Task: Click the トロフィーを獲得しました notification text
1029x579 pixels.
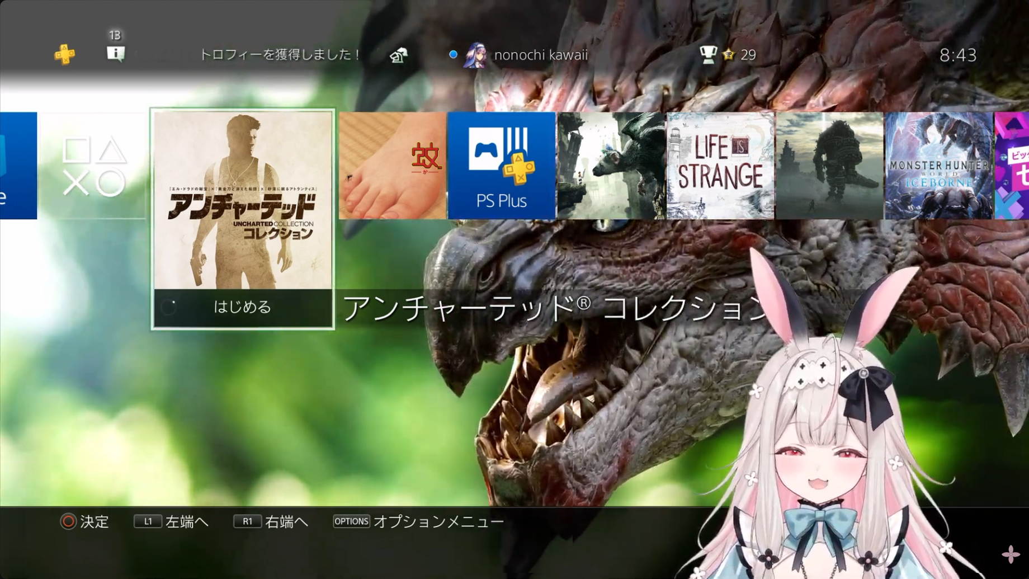Action: click(280, 55)
